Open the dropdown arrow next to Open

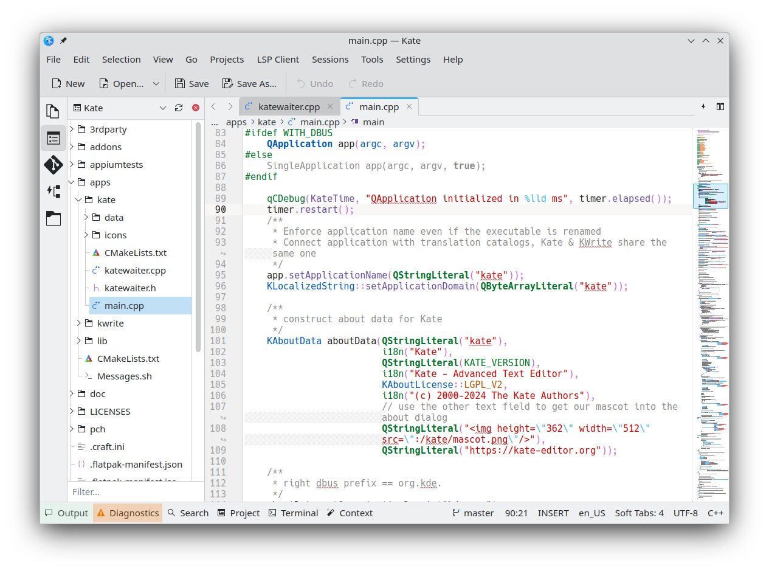(x=156, y=83)
